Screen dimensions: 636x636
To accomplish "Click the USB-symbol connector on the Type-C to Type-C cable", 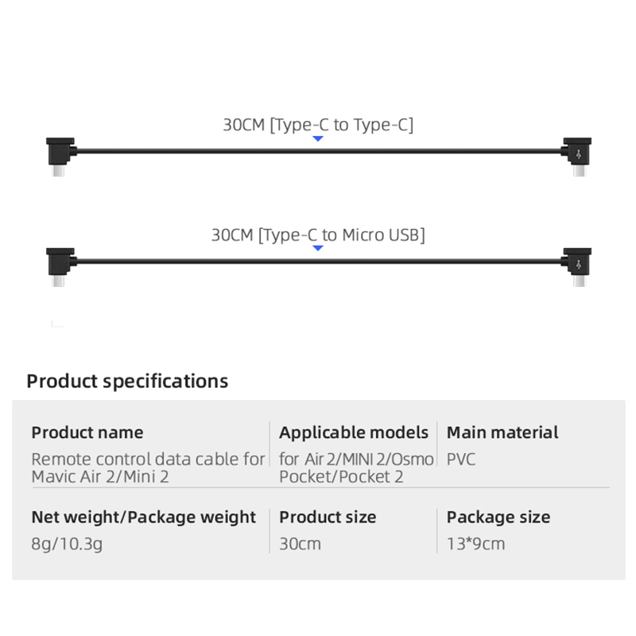I will click(576, 153).
